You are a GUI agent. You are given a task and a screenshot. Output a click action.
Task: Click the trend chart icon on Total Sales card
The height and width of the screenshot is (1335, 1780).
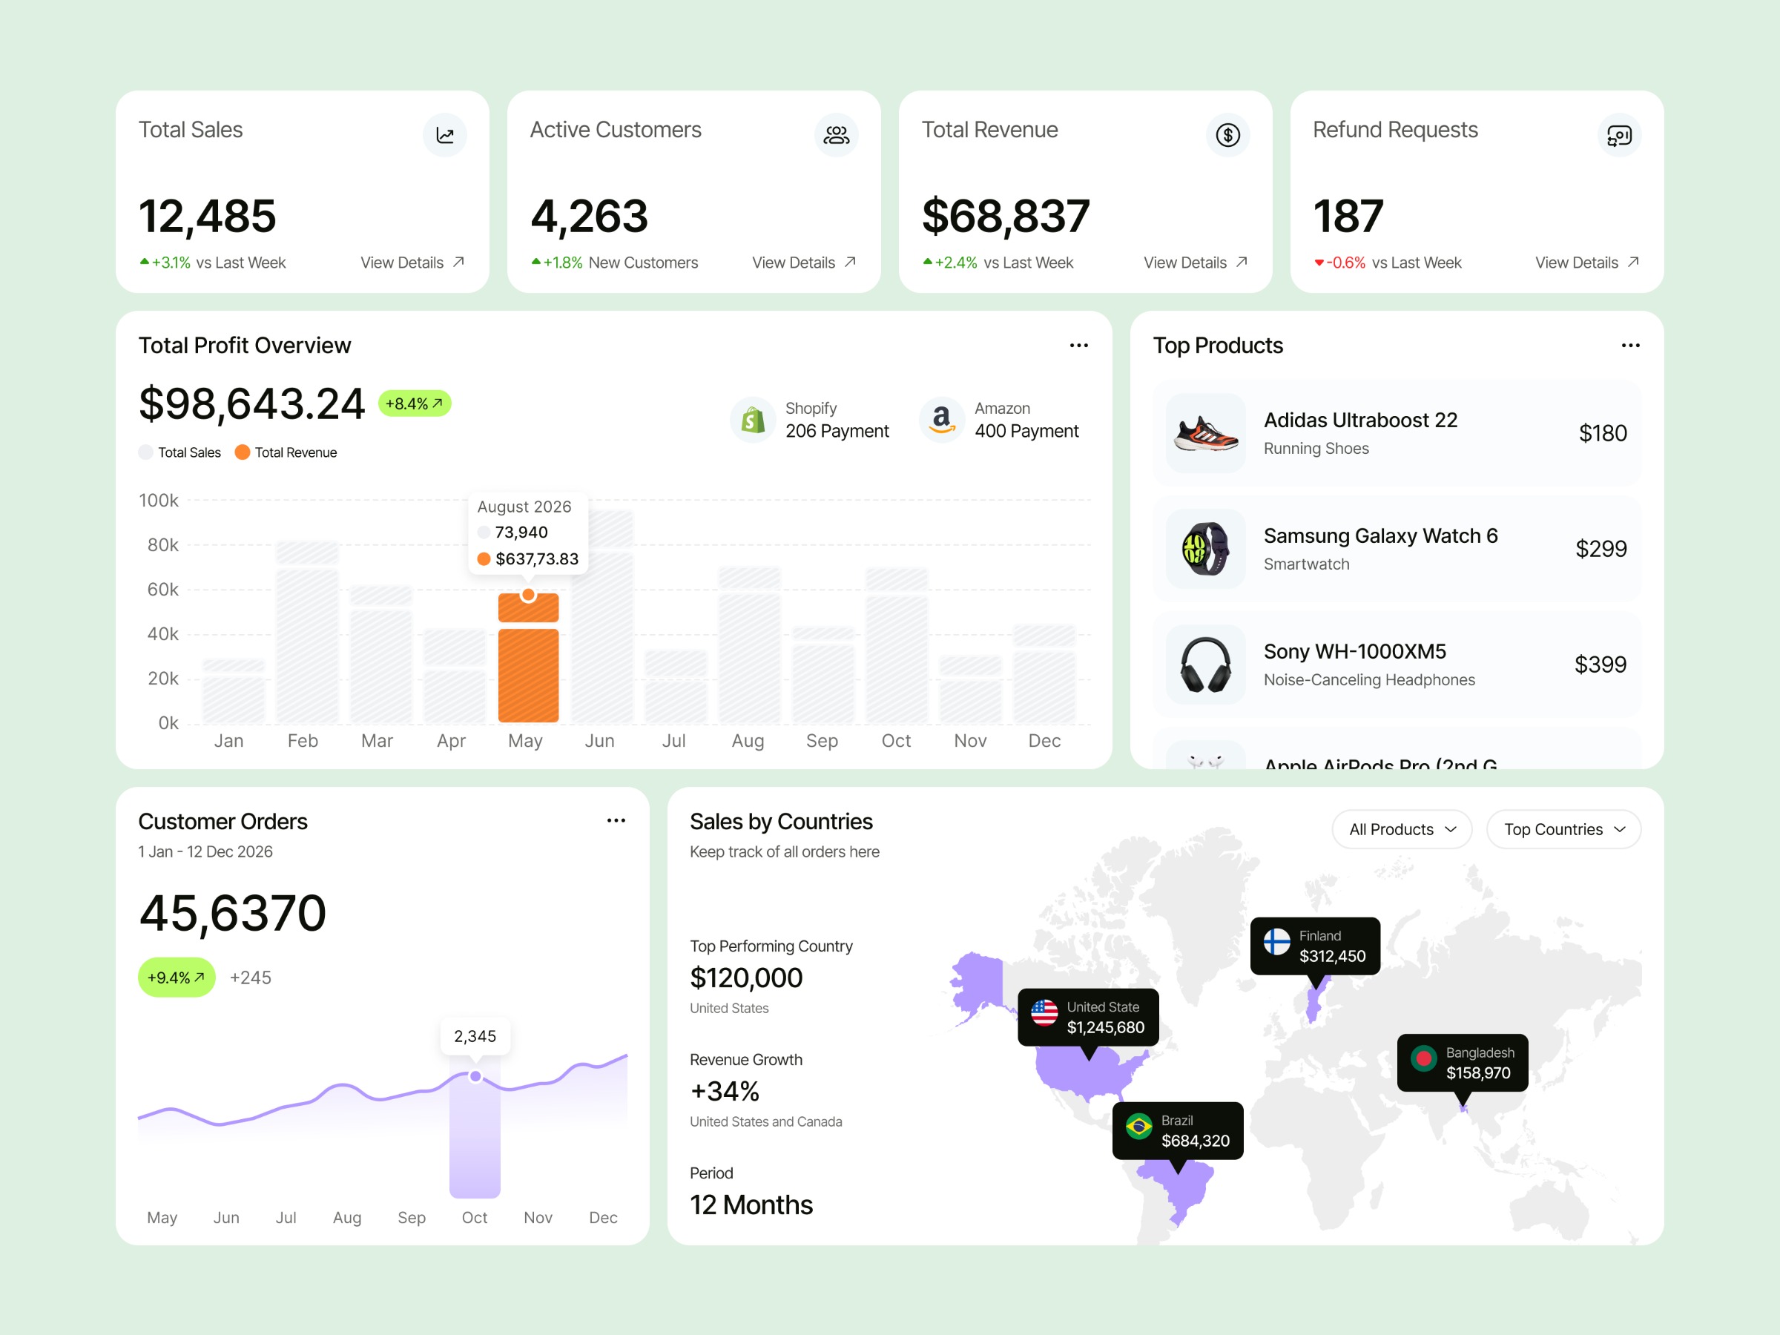pyautogui.click(x=445, y=135)
